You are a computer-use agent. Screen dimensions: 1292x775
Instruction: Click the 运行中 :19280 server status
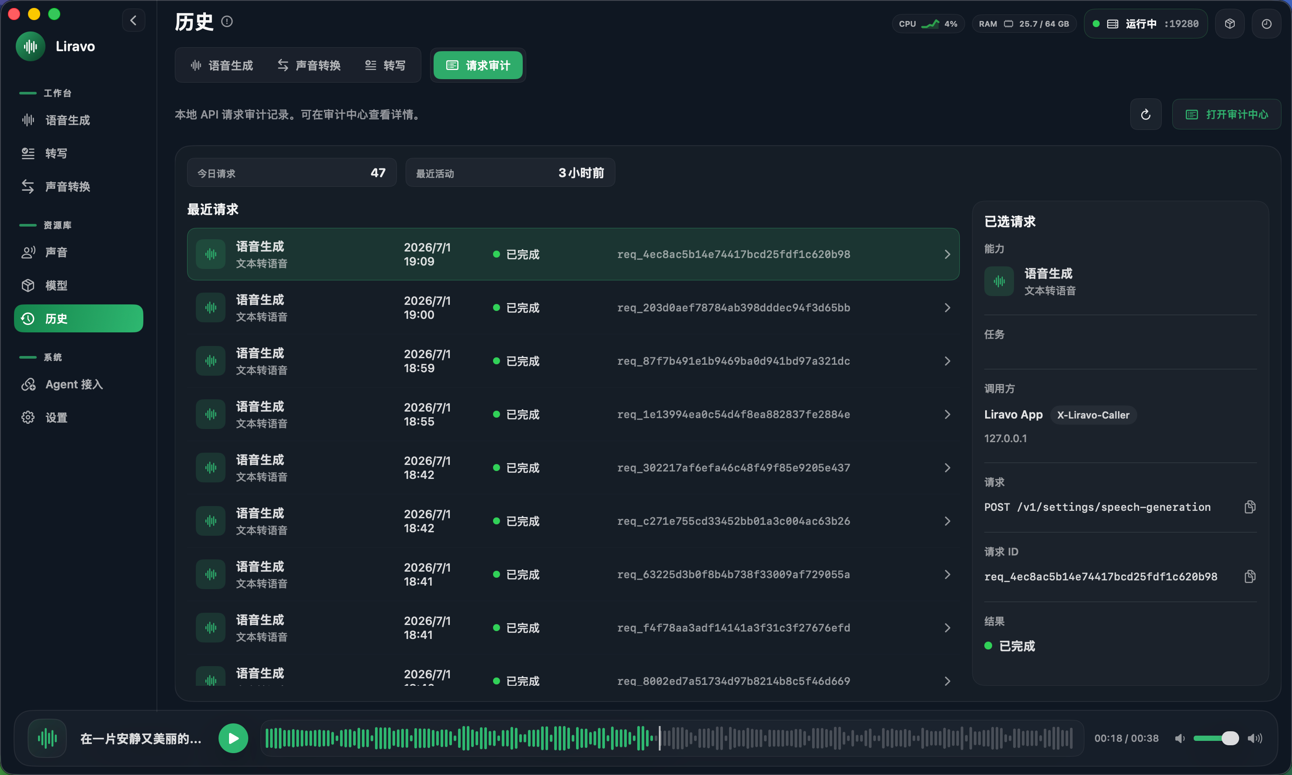point(1146,24)
